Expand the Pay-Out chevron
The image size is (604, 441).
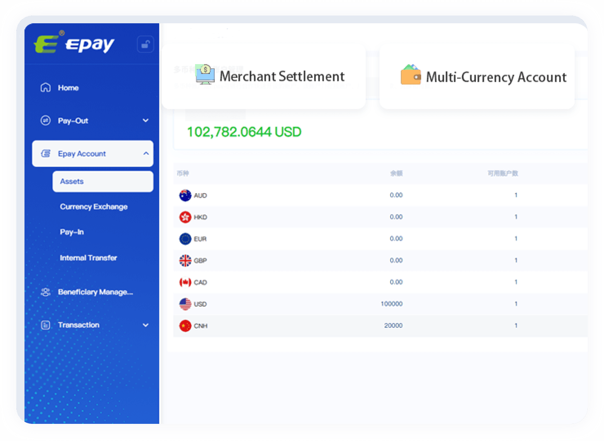click(145, 120)
